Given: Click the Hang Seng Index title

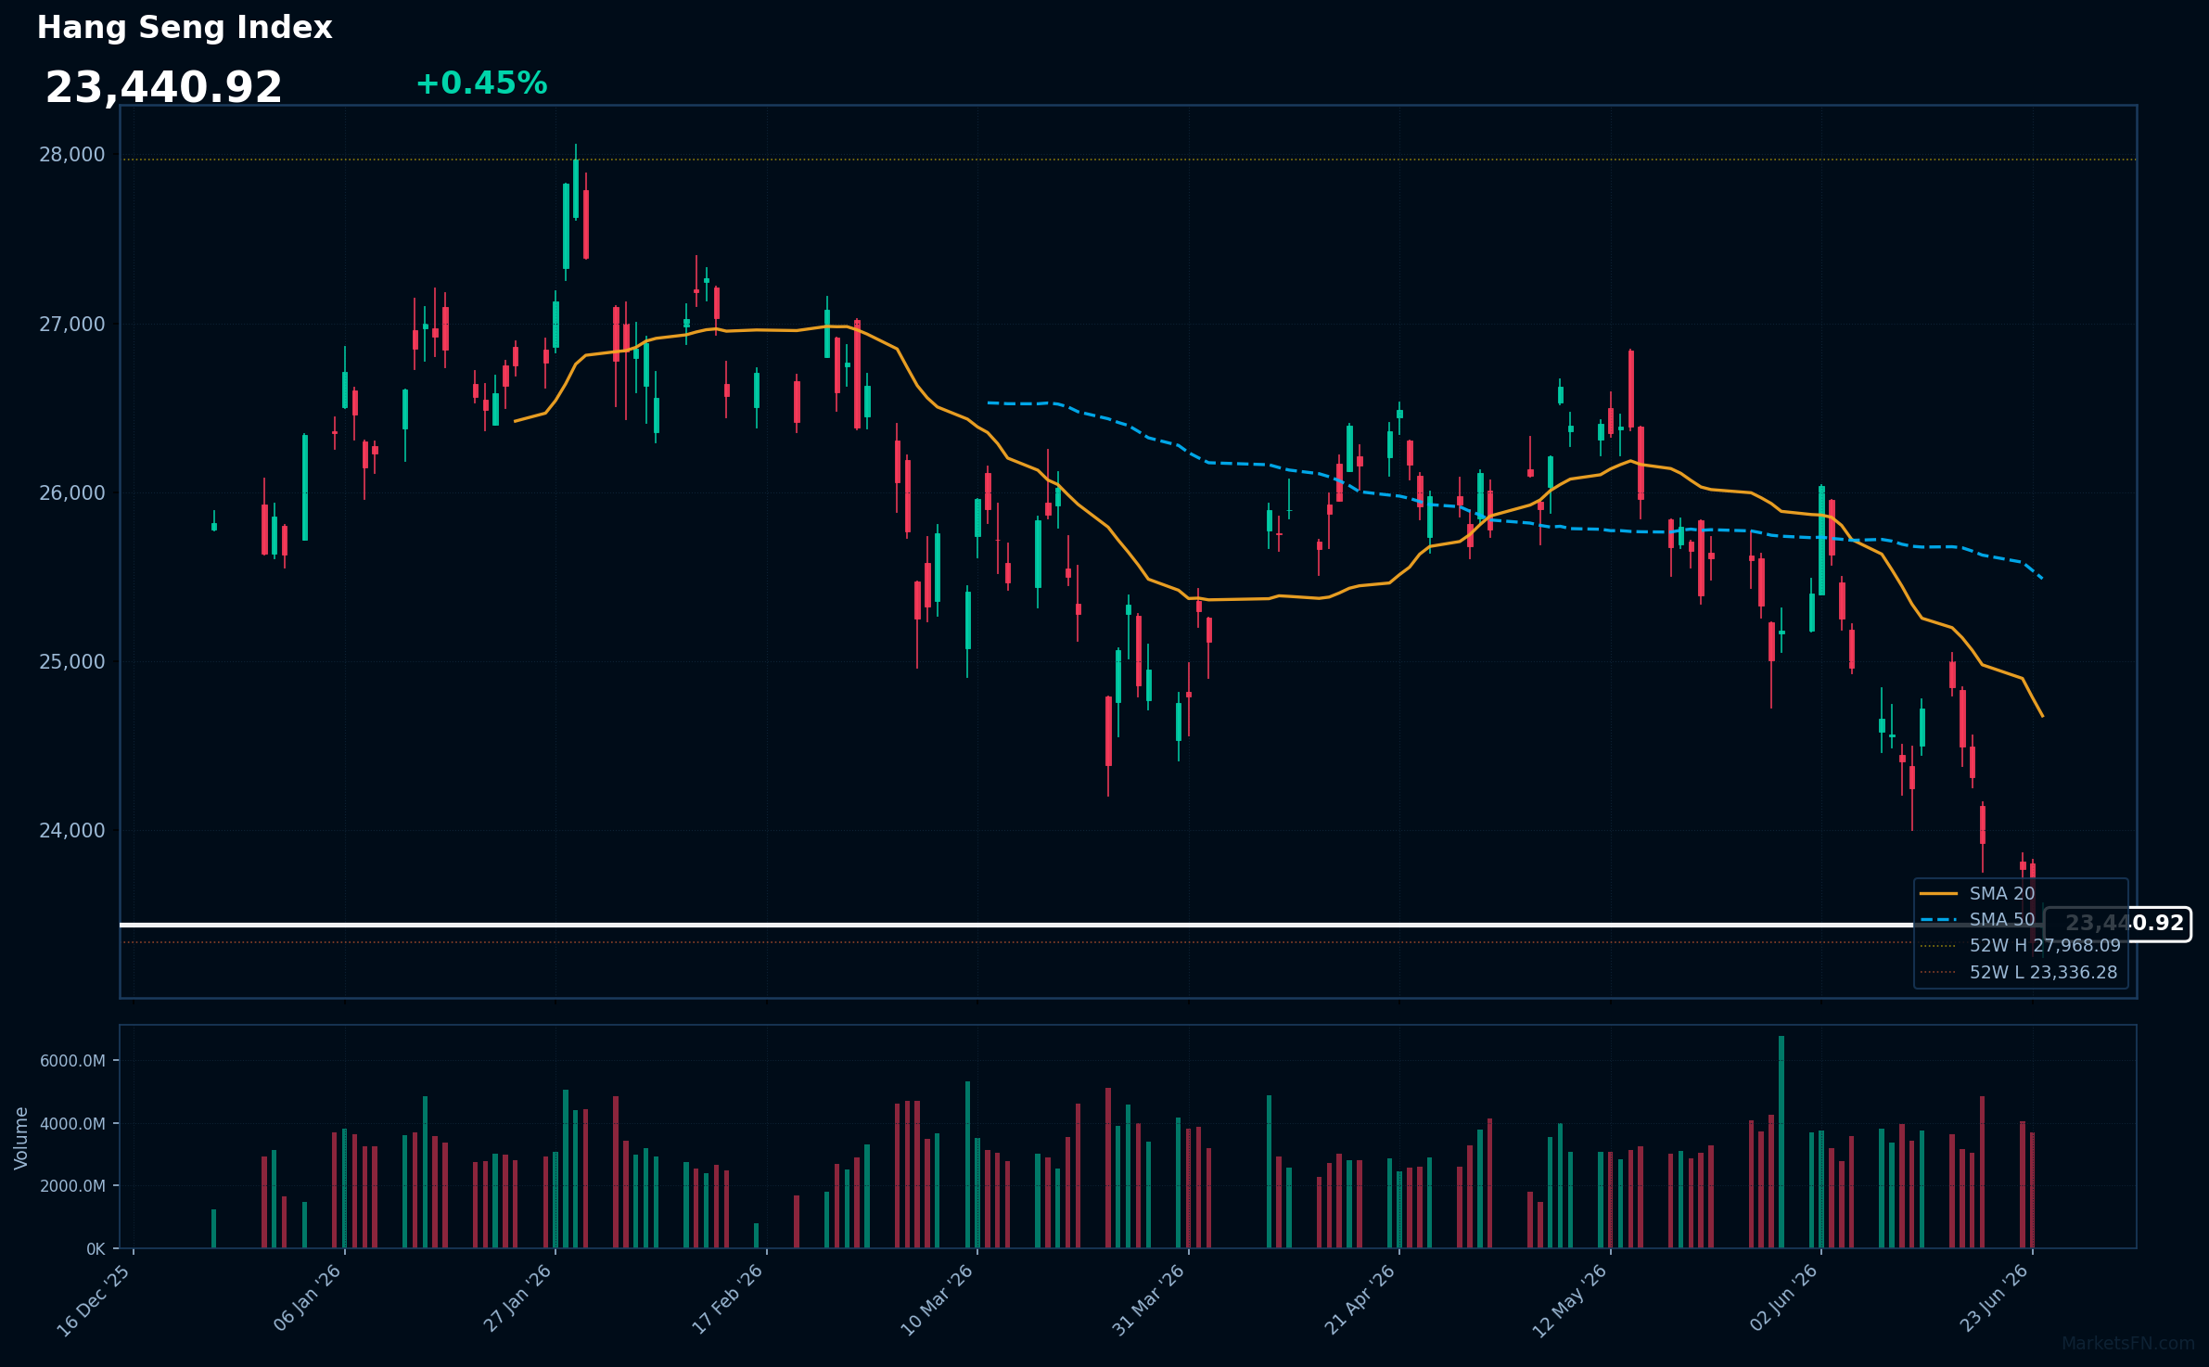Looking at the screenshot, I should (x=185, y=28).
